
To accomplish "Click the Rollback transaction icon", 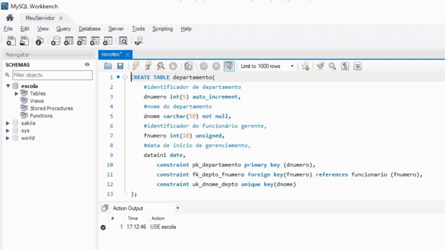I will pos(216,66).
